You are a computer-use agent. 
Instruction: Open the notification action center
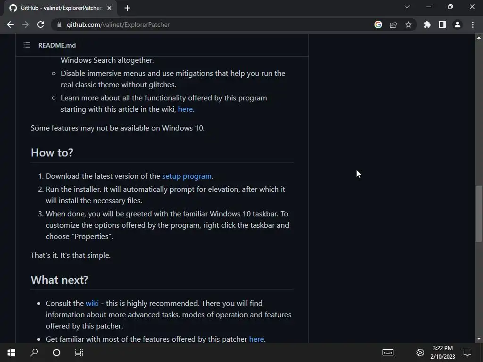[x=467, y=353]
